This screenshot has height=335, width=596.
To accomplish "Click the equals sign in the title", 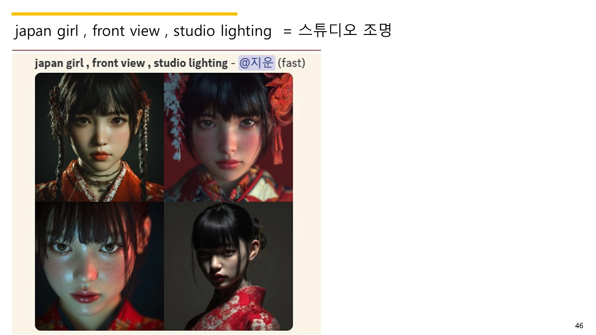I will click(287, 32).
